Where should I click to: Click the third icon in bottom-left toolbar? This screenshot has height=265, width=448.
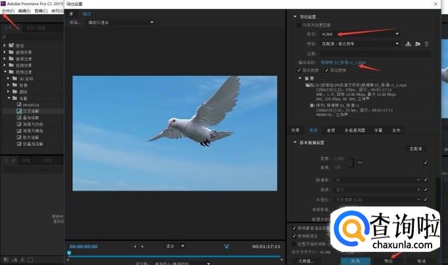click(22, 260)
